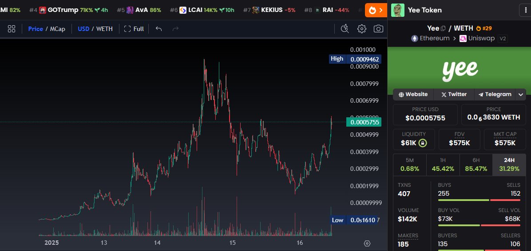The image size is (531, 251).
Task: Click trending ticker #5 AvA
Action: coord(139,10)
